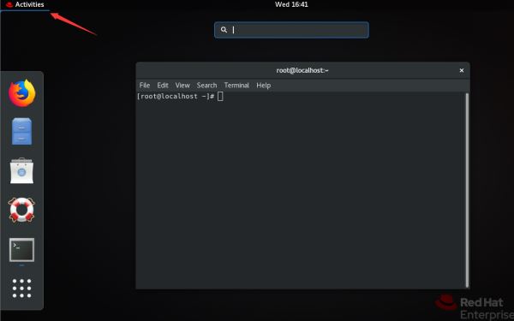Open the clock showing Wed 16:41
This screenshot has height=321, width=514.
tap(291, 4)
